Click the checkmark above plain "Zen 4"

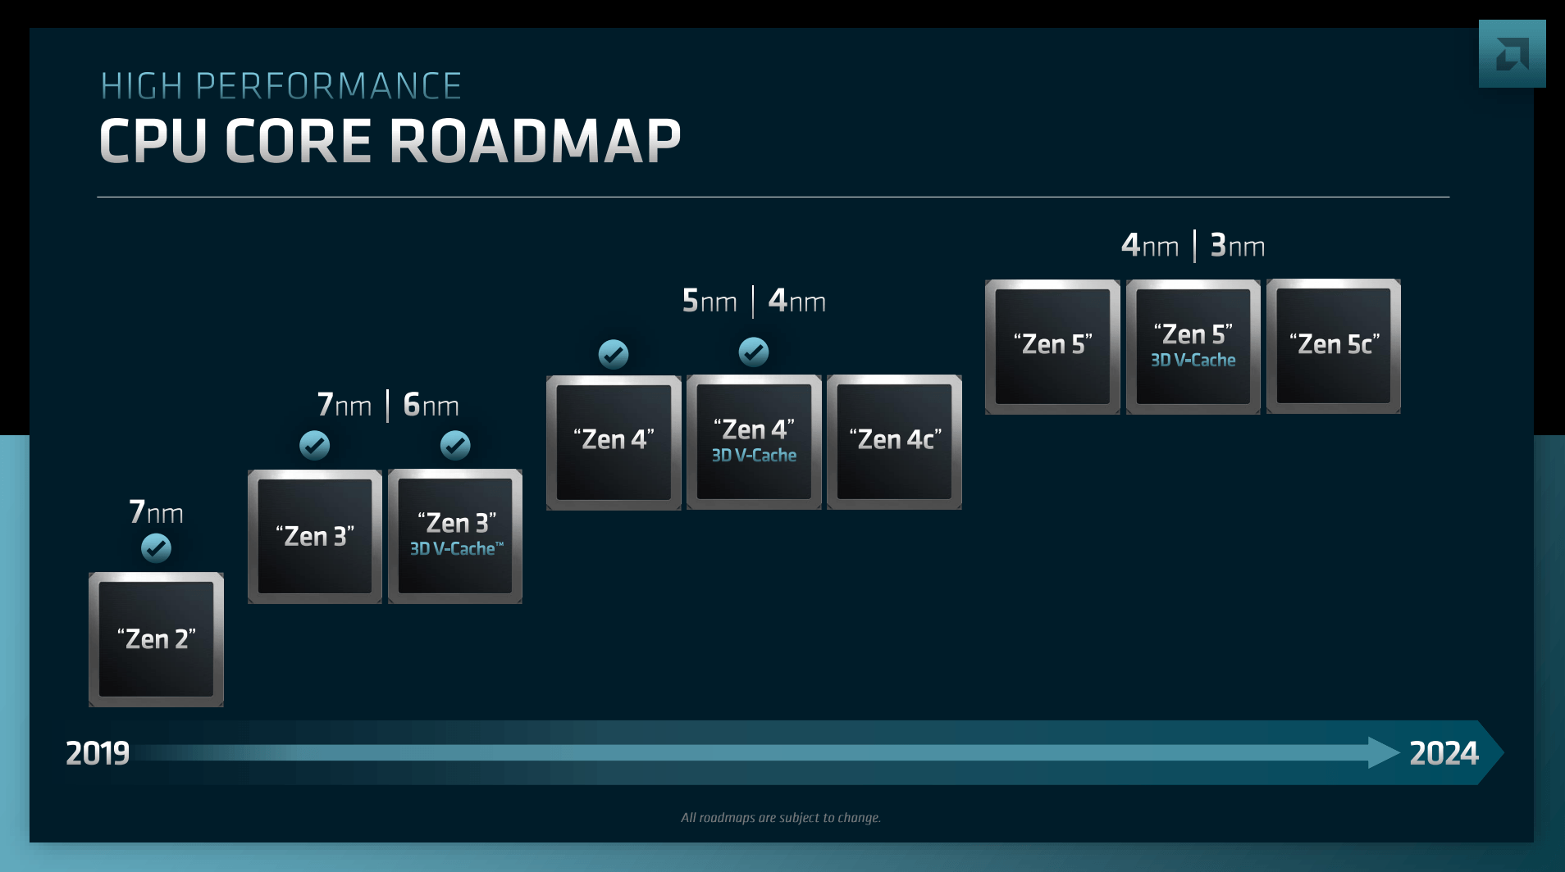coord(614,354)
